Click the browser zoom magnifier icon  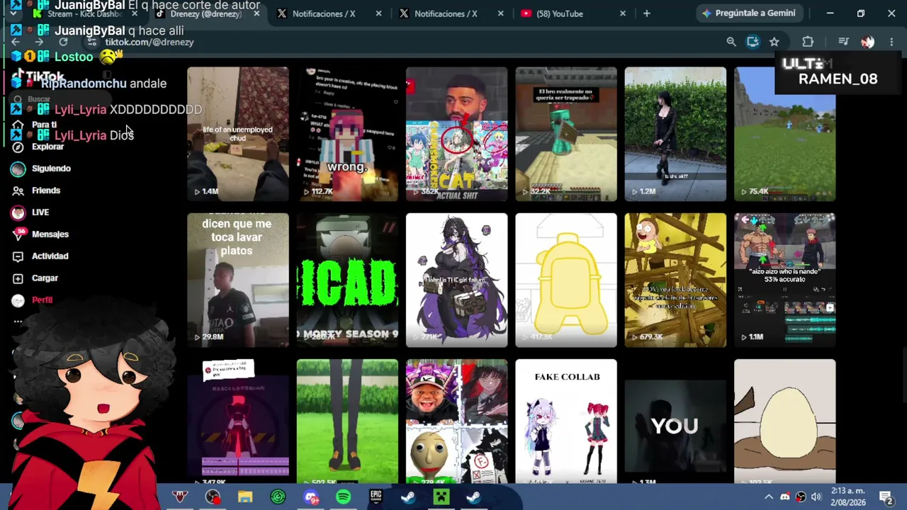731,42
